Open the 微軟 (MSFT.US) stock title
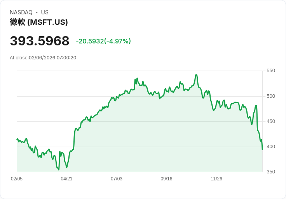The height and width of the screenshot is (199, 286). 39,22
